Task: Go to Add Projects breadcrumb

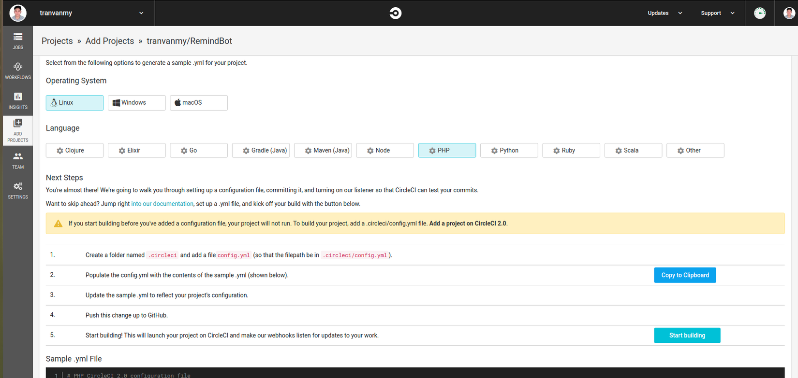Action: click(110, 41)
